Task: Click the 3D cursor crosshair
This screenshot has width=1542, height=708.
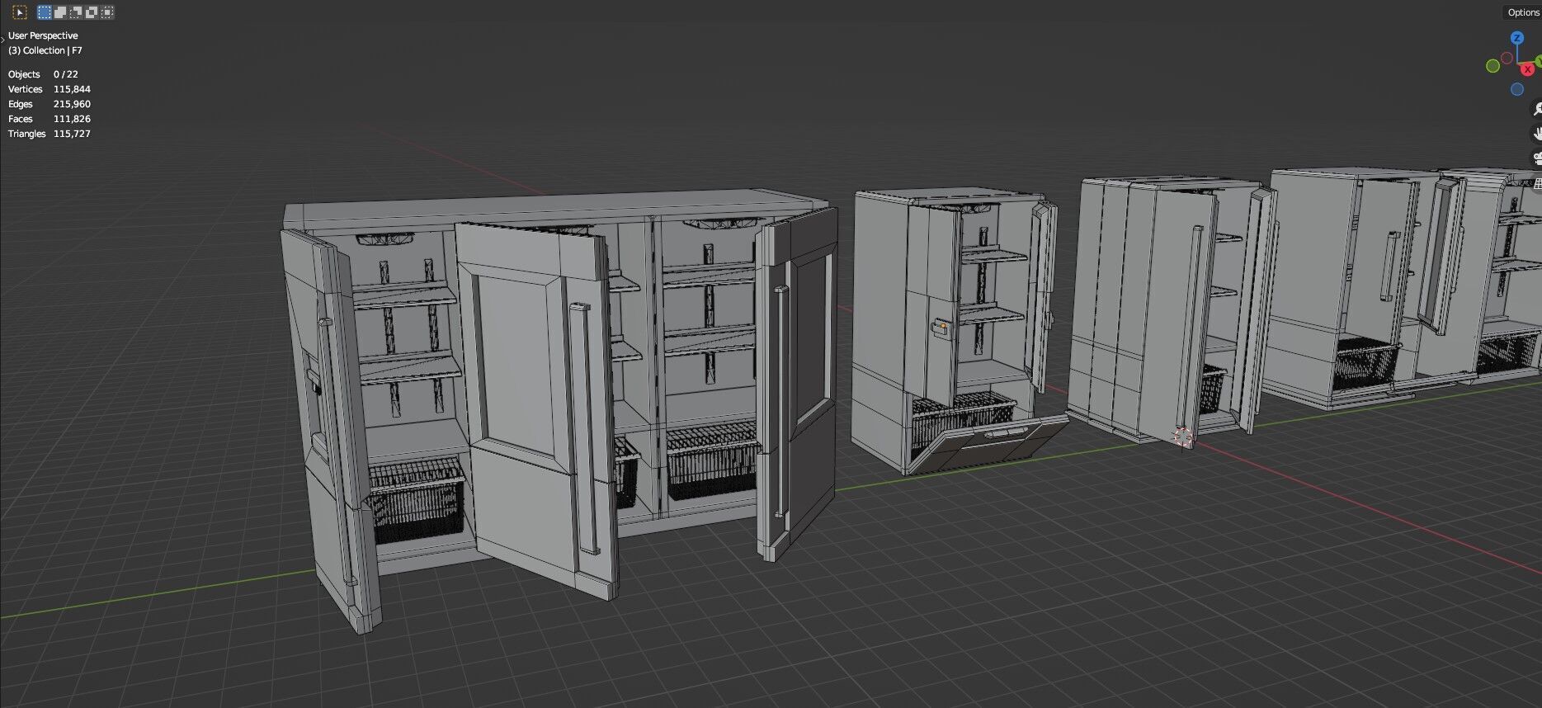Action: pos(1183,437)
